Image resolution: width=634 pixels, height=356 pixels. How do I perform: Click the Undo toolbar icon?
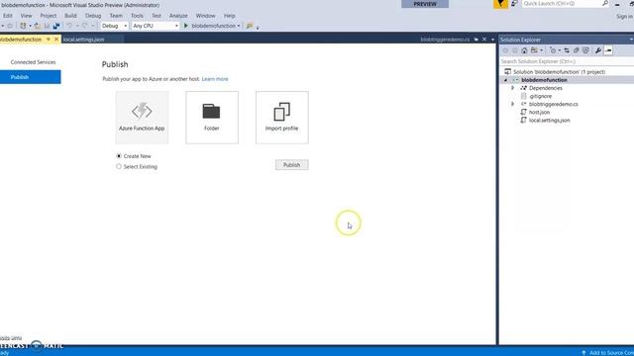pyautogui.click(x=69, y=26)
